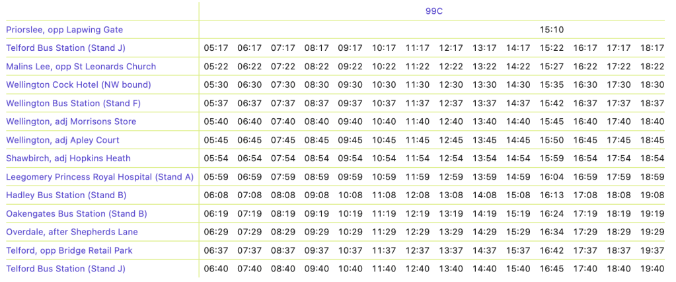The image size is (676, 282).
Task: Open Oakengates Bus Station (Stand B) link
Action: click(x=77, y=213)
